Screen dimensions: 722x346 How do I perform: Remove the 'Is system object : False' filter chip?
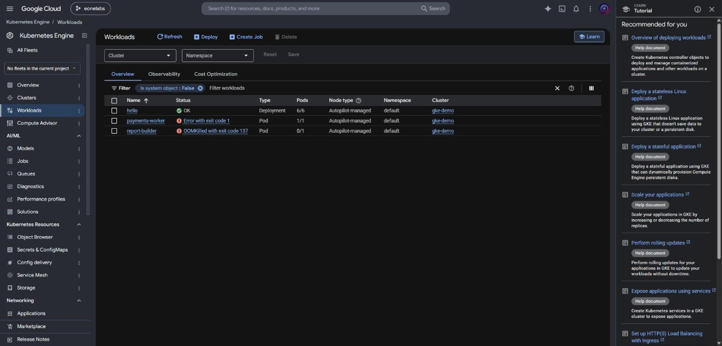click(x=200, y=88)
